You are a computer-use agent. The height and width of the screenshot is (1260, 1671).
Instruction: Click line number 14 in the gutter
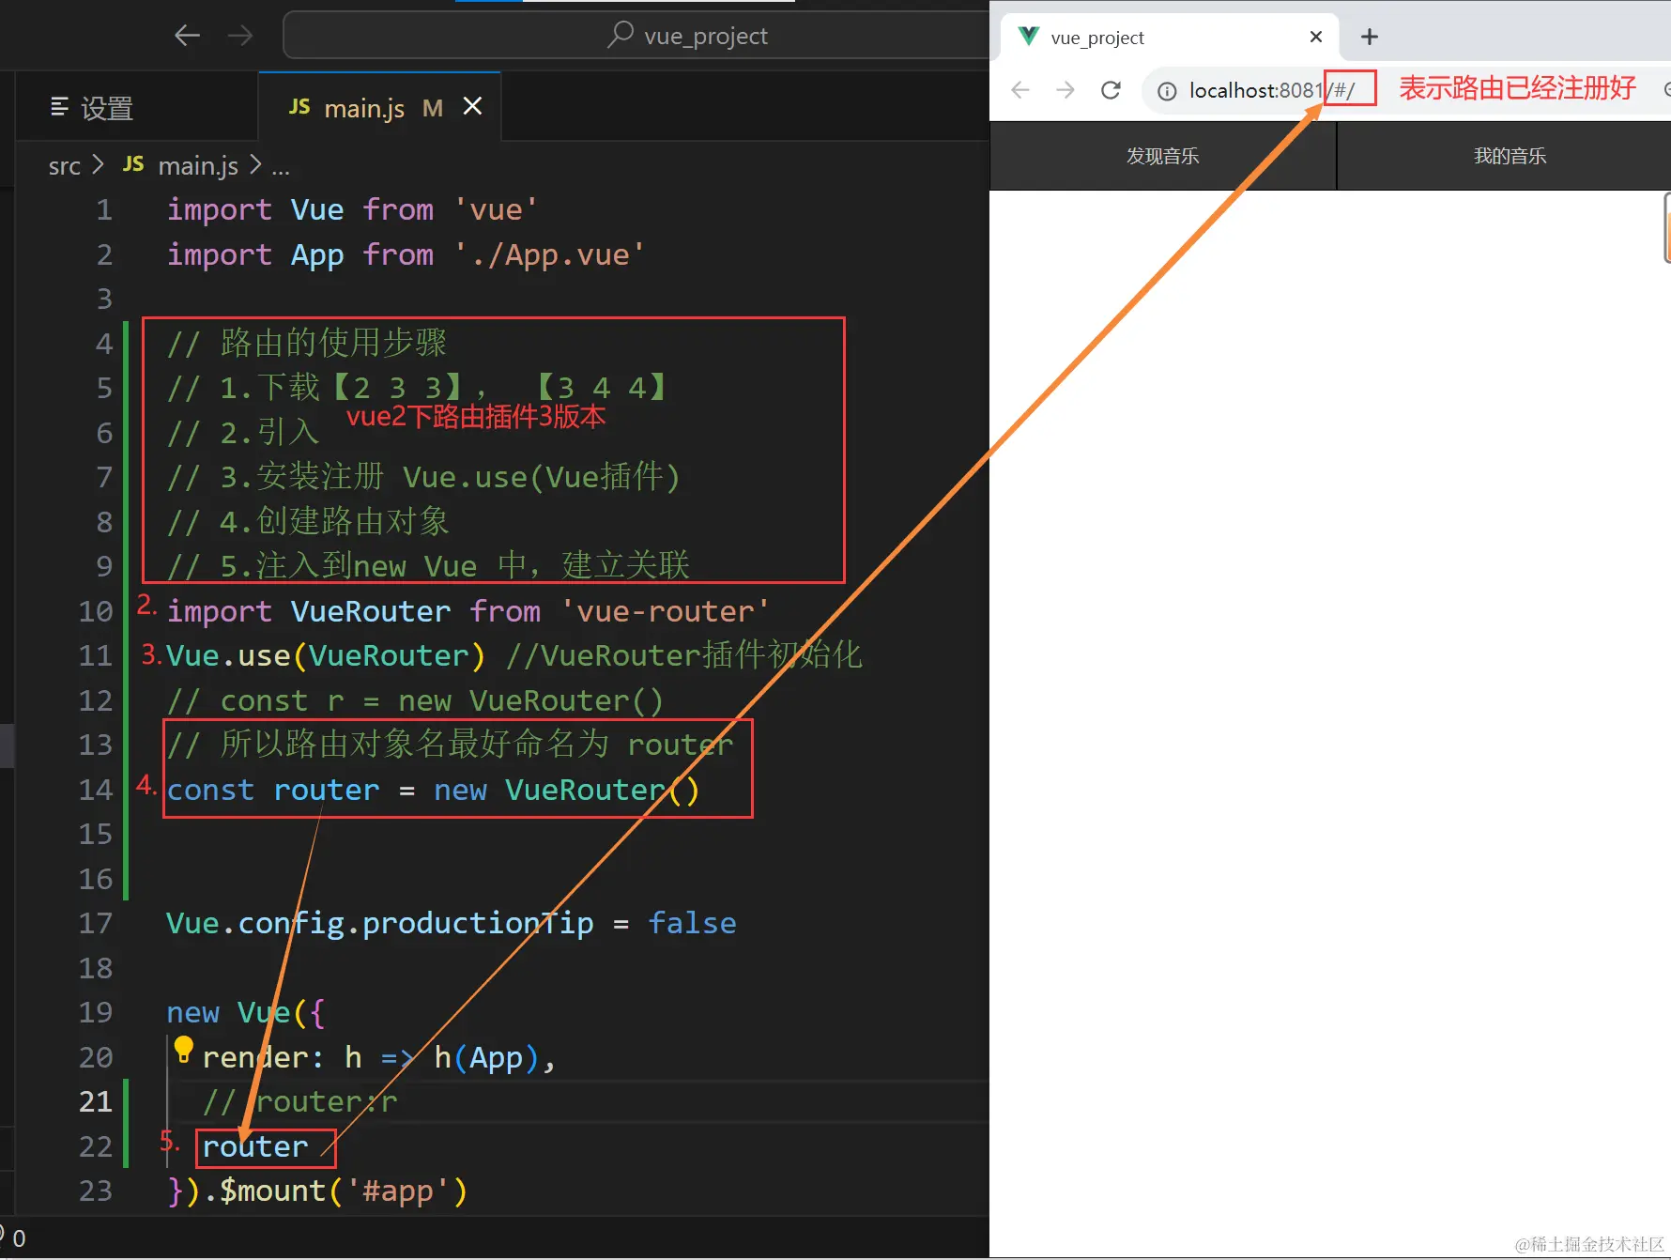95,790
